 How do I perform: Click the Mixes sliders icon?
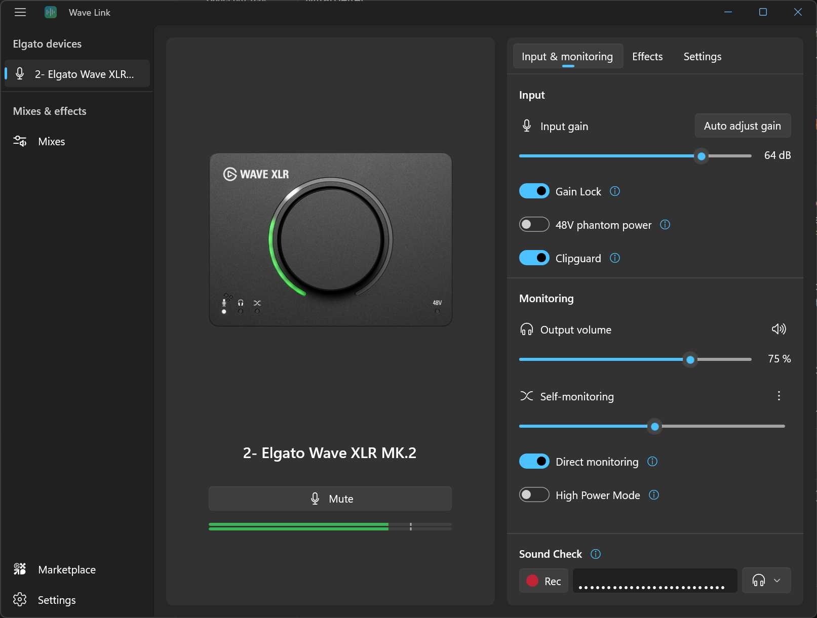[x=20, y=141]
